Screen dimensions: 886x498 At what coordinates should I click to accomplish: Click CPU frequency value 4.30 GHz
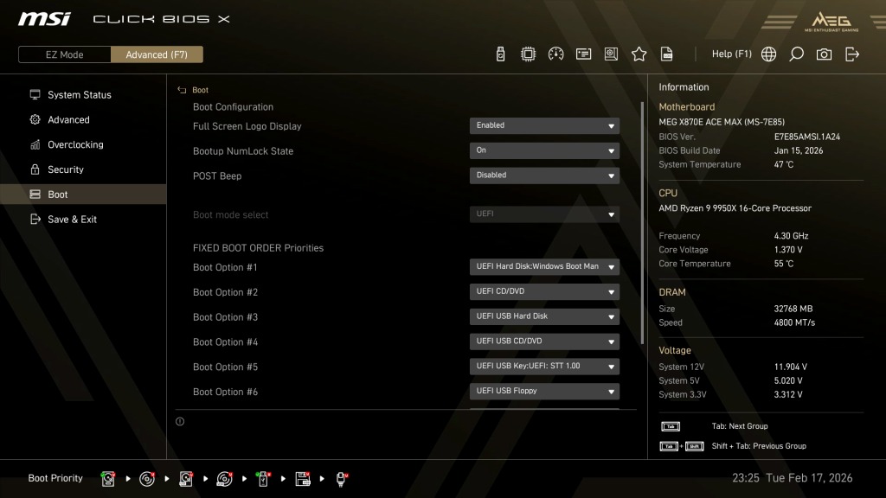[791, 236]
